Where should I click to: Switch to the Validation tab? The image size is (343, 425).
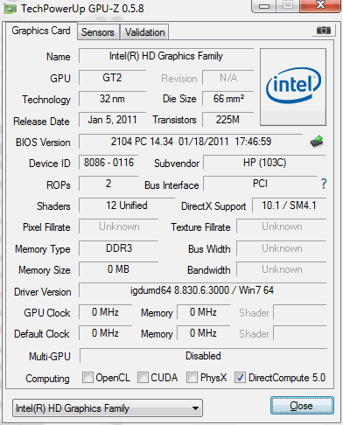144,32
